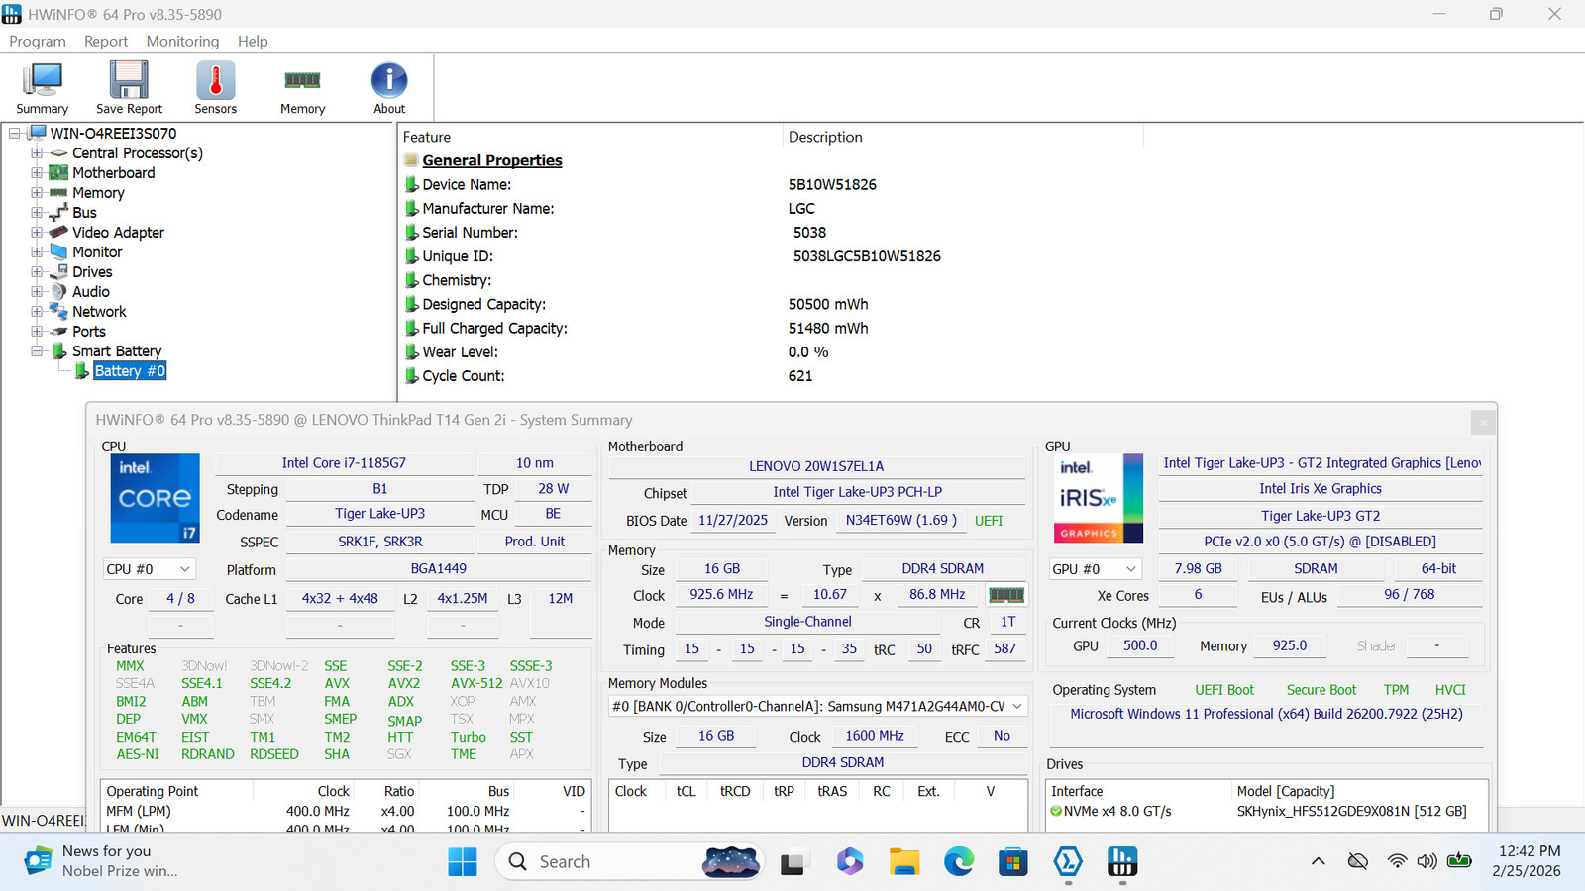The height and width of the screenshot is (891, 1585).
Task: Open the GPU #0 selection dropdown
Action: [x=1095, y=569]
